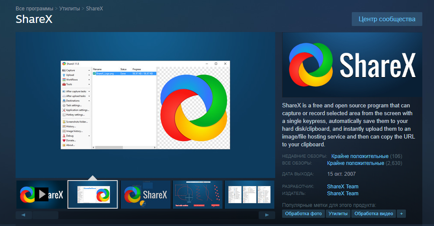
Task: Open Workflows menu in ShareX screenshot
Action: 76,80
